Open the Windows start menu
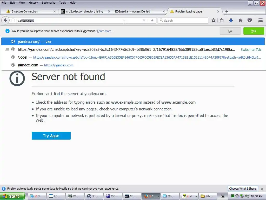 [12, 196]
